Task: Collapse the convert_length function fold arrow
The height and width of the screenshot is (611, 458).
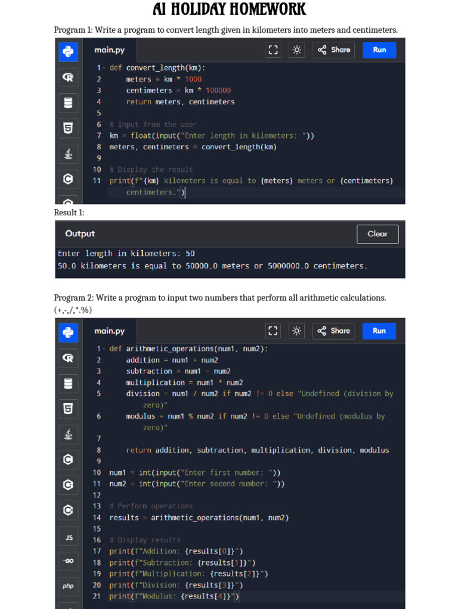Action: click(x=104, y=68)
